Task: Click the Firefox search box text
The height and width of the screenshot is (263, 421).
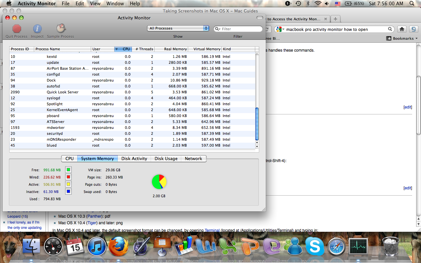Action: 327,29
